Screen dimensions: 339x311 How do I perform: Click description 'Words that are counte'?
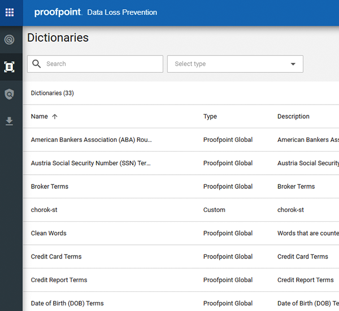[x=308, y=234]
